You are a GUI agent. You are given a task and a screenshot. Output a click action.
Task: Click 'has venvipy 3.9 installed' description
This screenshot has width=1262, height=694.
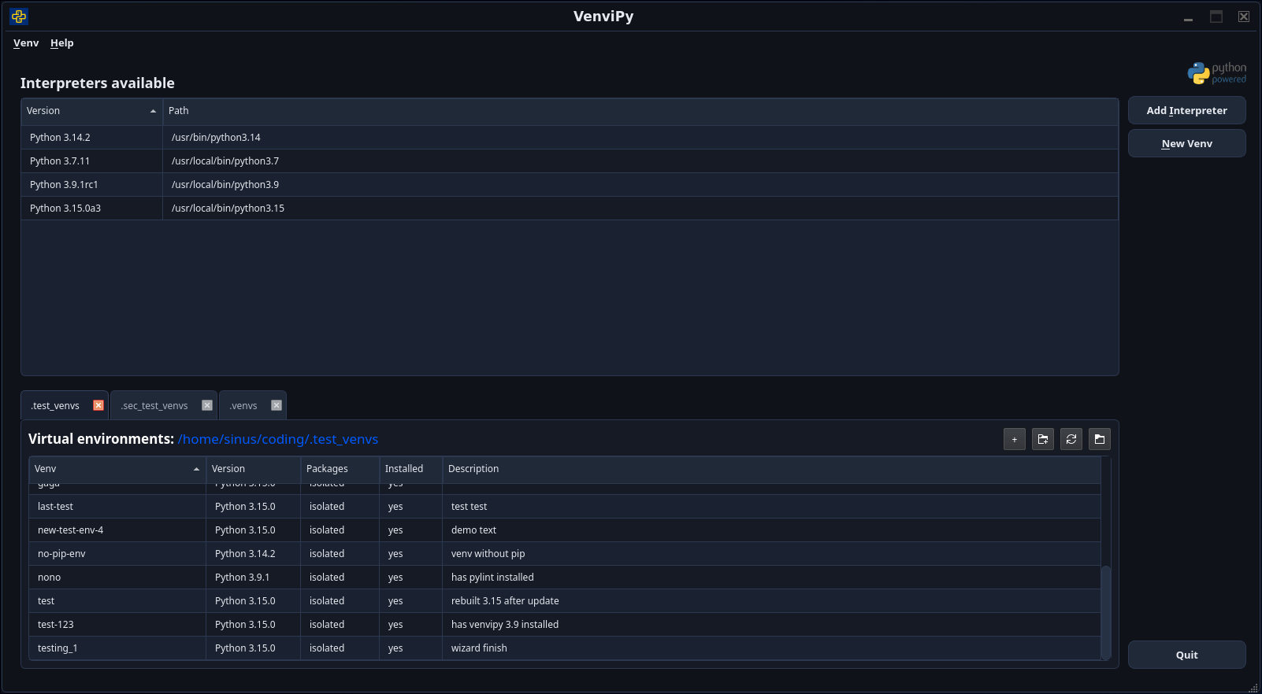pyautogui.click(x=771, y=625)
